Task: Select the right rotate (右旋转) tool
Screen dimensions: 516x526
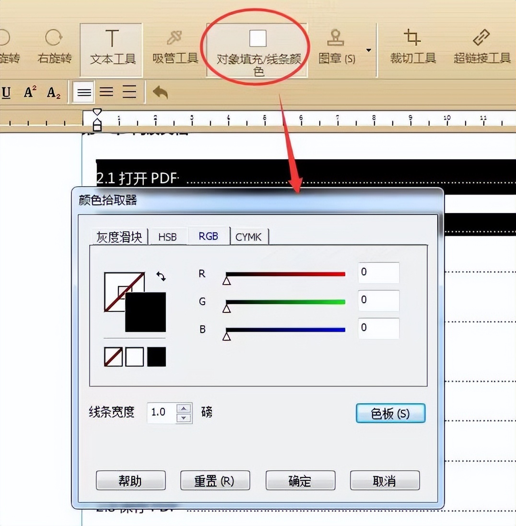Action: pos(54,47)
